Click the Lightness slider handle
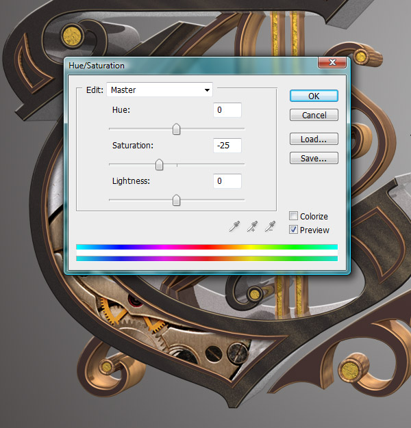Screen dimensions: 411x428 (x=176, y=200)
